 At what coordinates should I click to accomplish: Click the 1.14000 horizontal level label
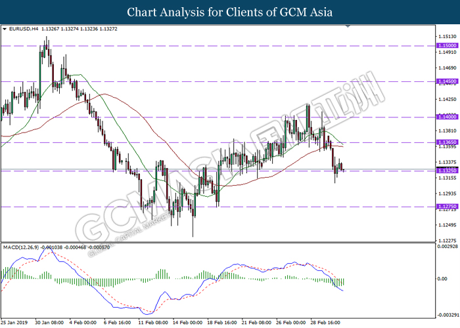pos(447,117)
